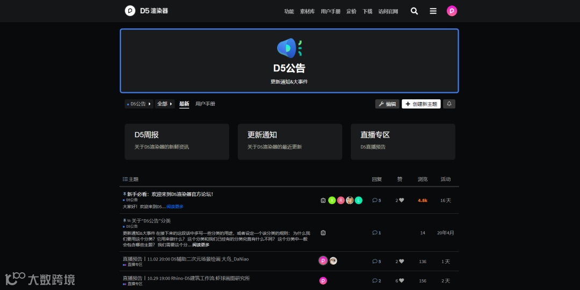The width and height of the screenshot is (580, 290).
Task: Click 136 views in 11.02 row
Action: 423,262
